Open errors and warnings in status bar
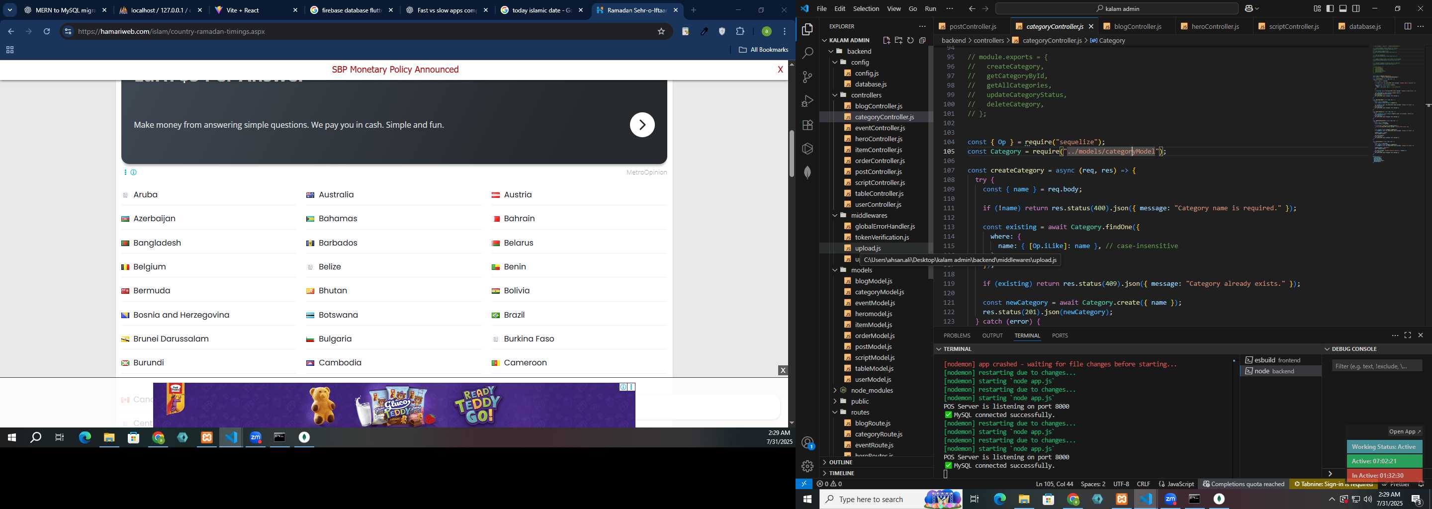The image size is (1432, 509). (x=829, y=484)
